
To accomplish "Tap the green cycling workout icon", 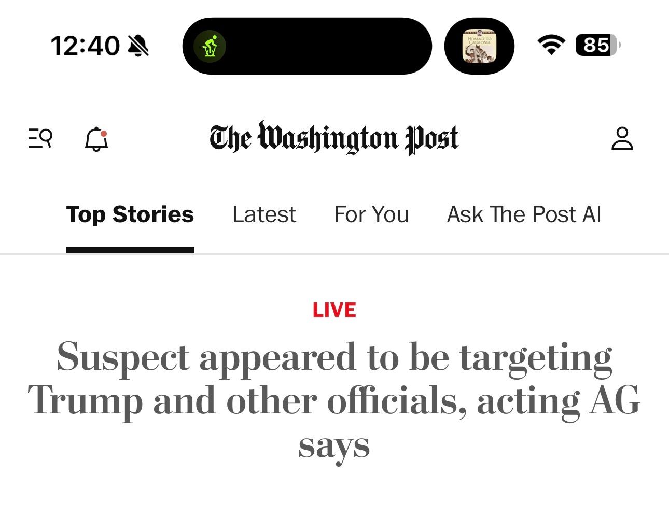I will click(210, 46).
